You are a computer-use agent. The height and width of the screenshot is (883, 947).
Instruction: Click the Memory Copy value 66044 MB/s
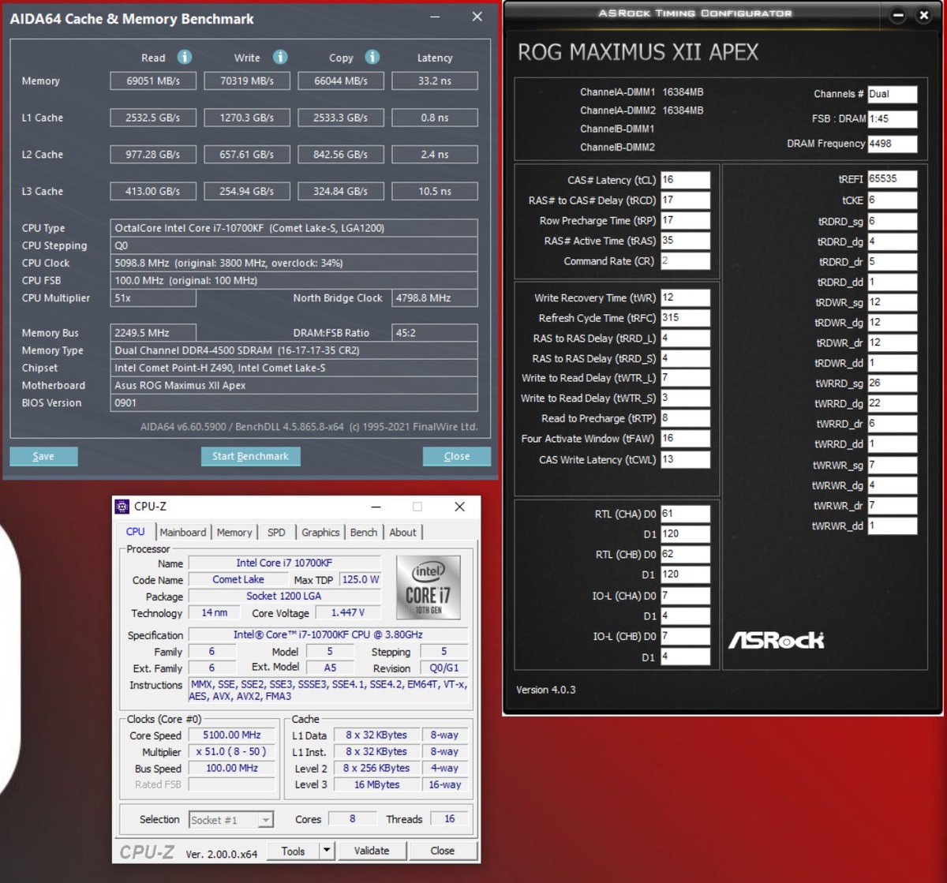341,80
